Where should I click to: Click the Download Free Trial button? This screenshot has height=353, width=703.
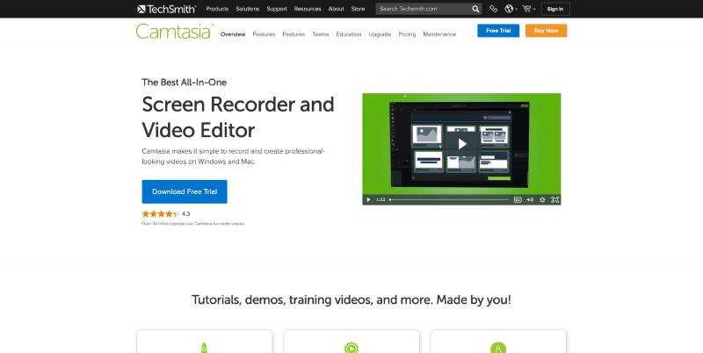(185, 191)
